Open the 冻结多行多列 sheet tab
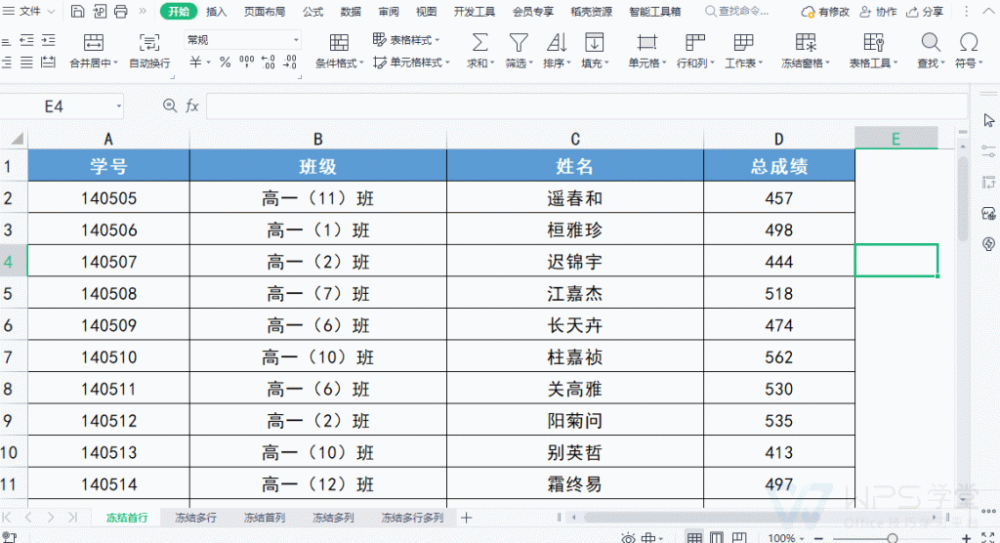Screen dimensions: 1000x543 coord(412,518)
